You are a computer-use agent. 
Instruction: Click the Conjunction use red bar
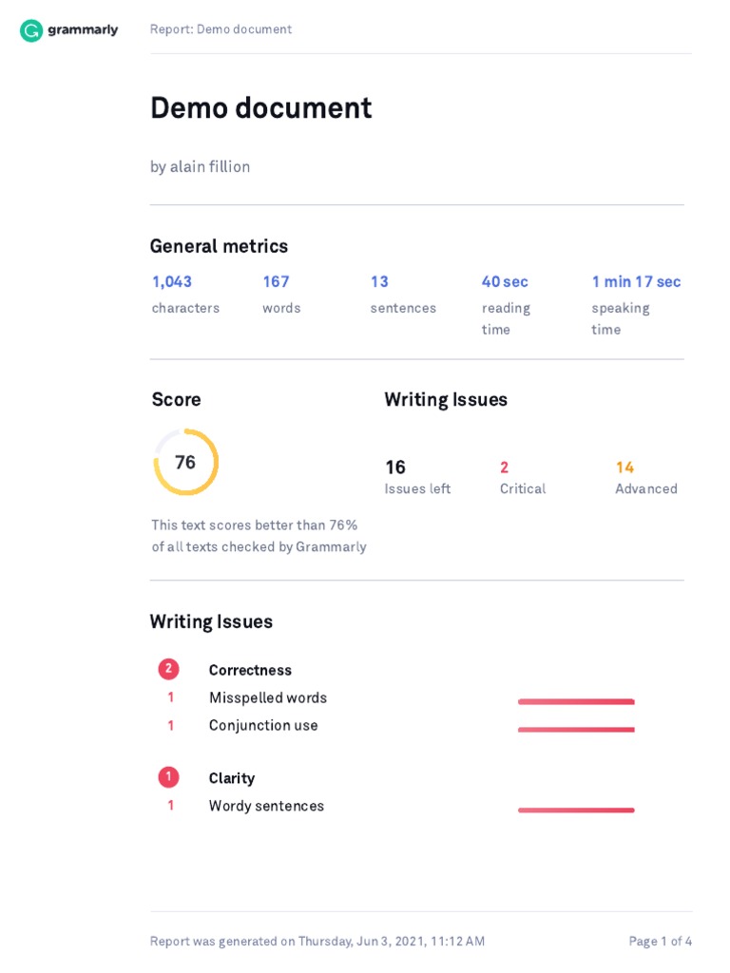pos(576,729)
